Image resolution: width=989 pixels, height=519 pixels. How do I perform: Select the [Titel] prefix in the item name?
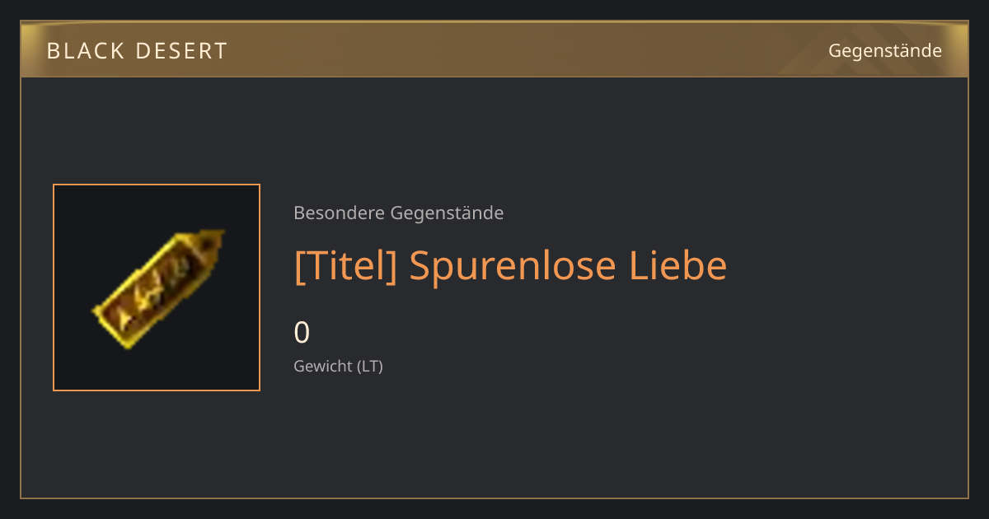pos(346,266)
